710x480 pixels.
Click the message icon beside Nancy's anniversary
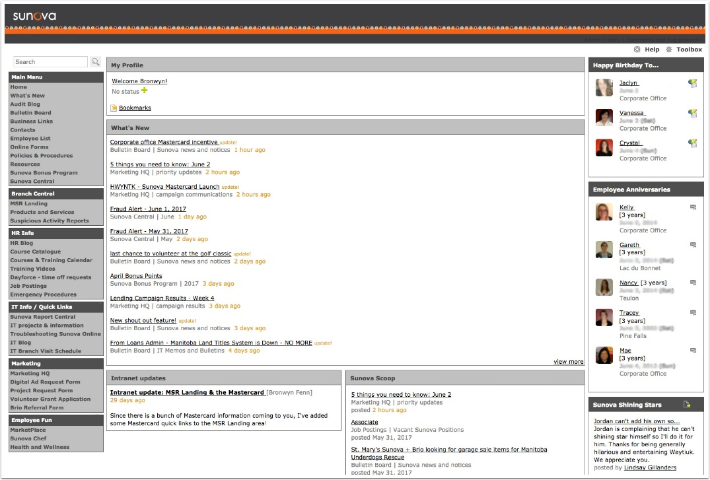693,282
